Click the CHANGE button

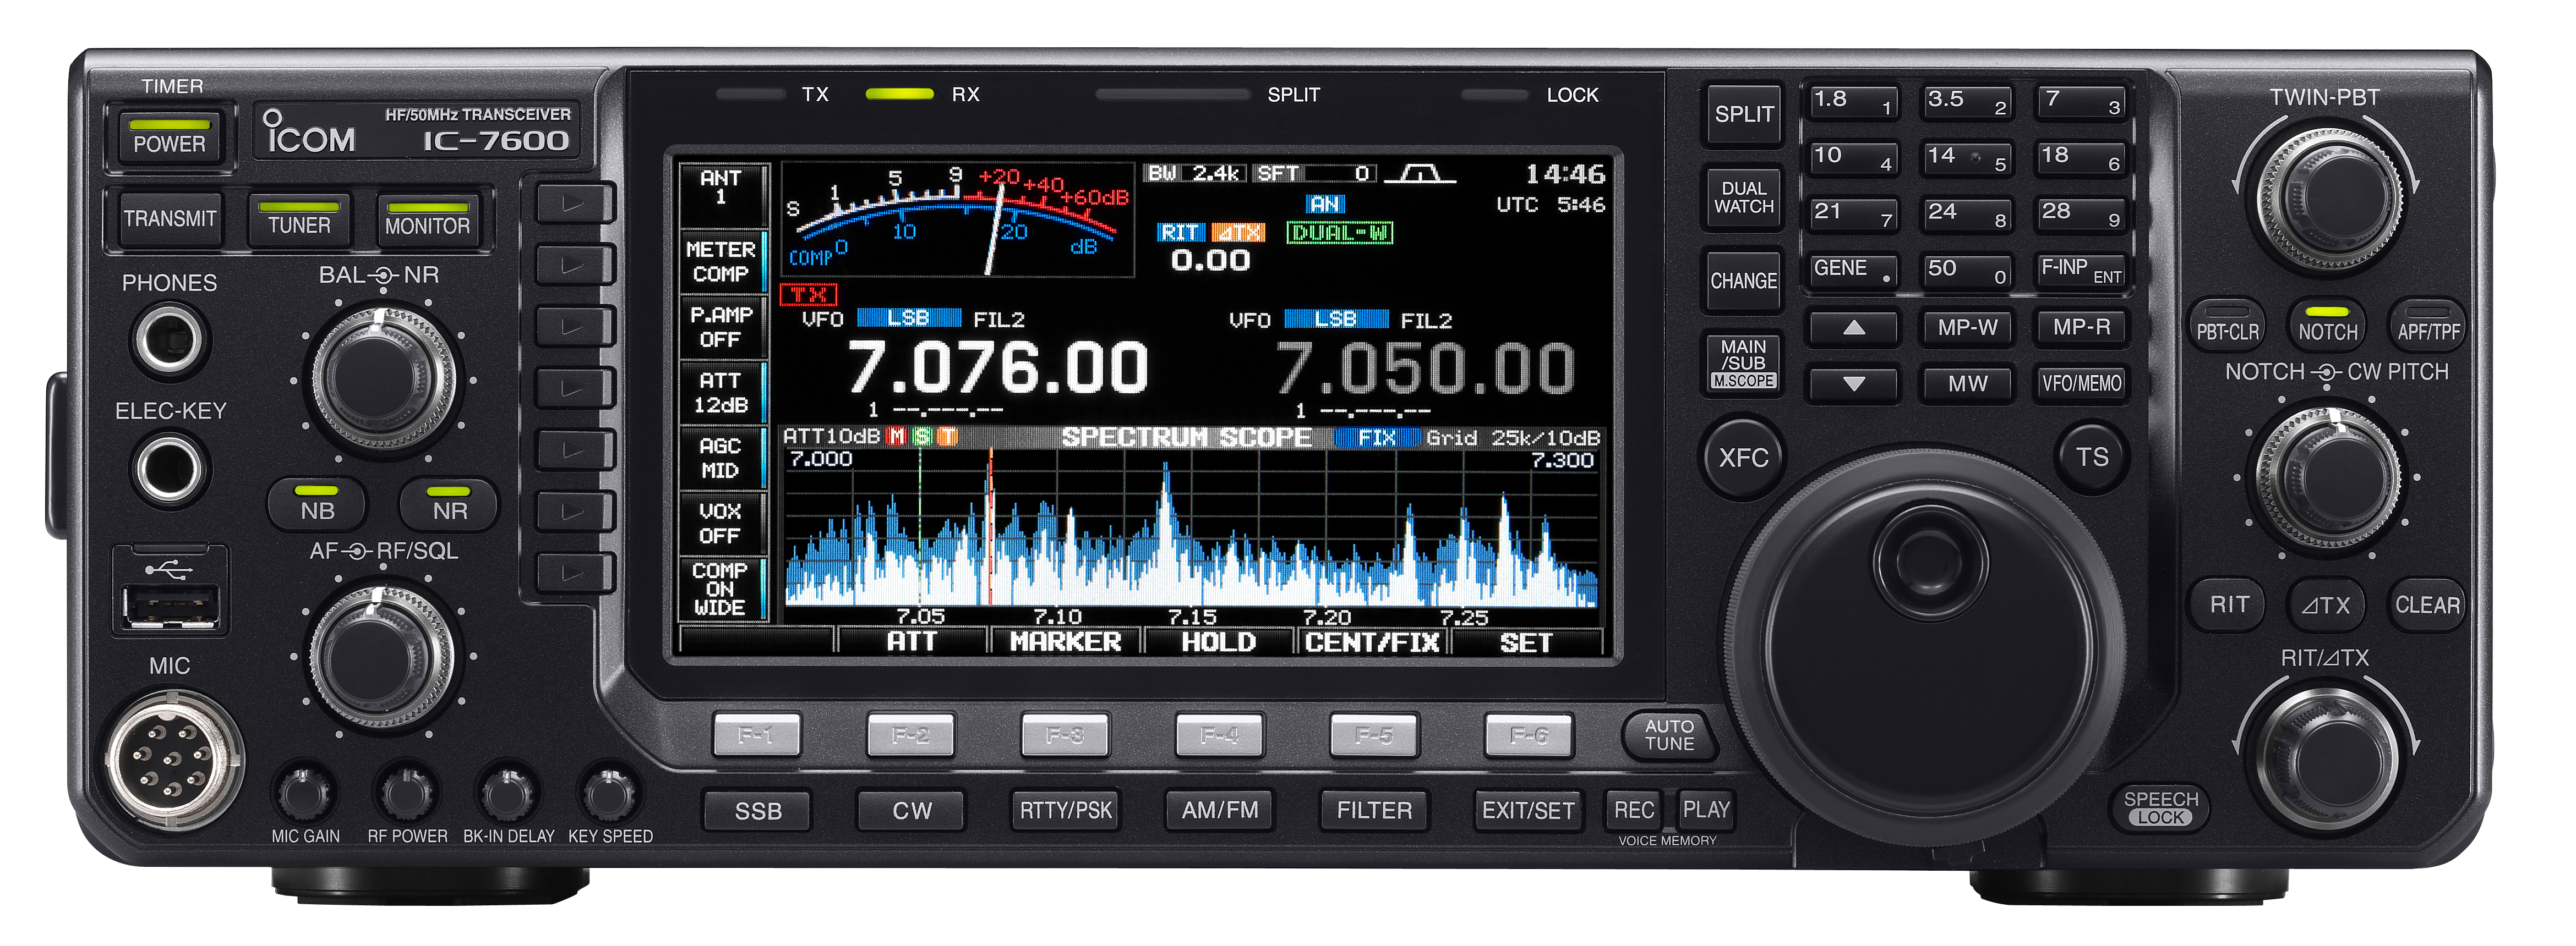click(x=1743, y=280)
